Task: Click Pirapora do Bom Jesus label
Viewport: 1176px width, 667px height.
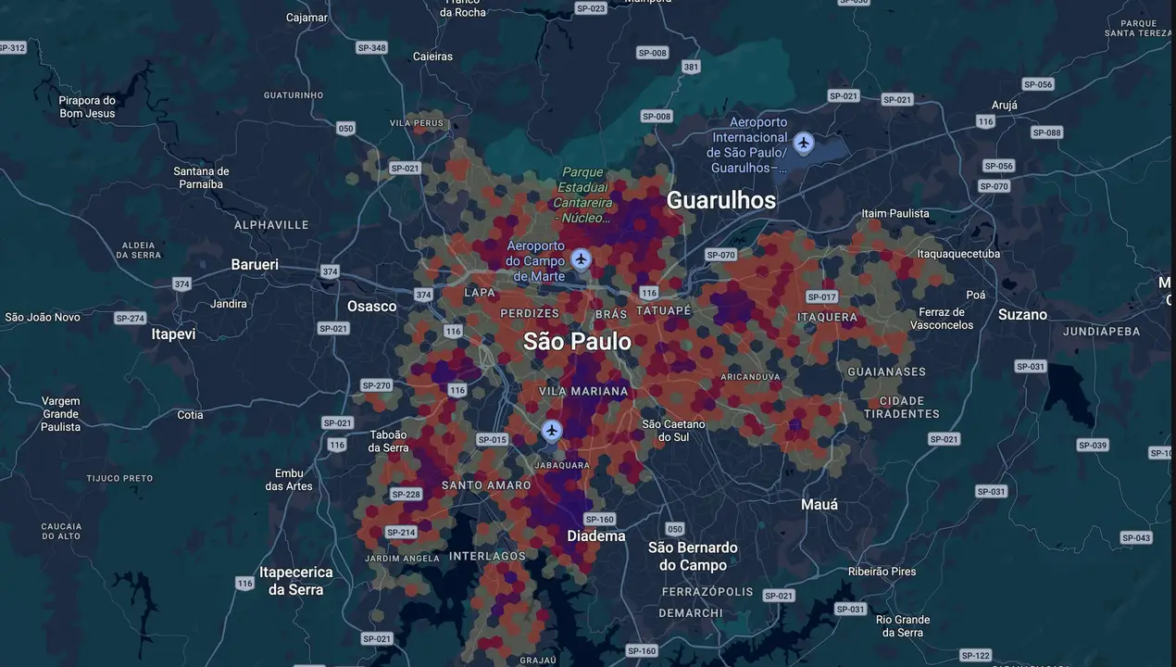Action: click(x=87, y=107)
